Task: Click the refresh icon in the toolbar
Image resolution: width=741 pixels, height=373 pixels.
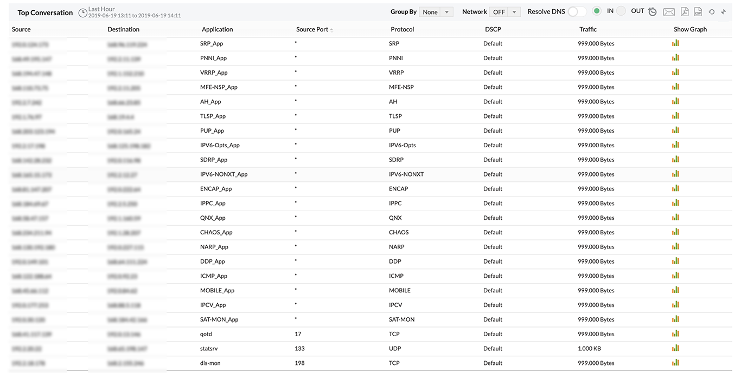Action: click(712, 12)
